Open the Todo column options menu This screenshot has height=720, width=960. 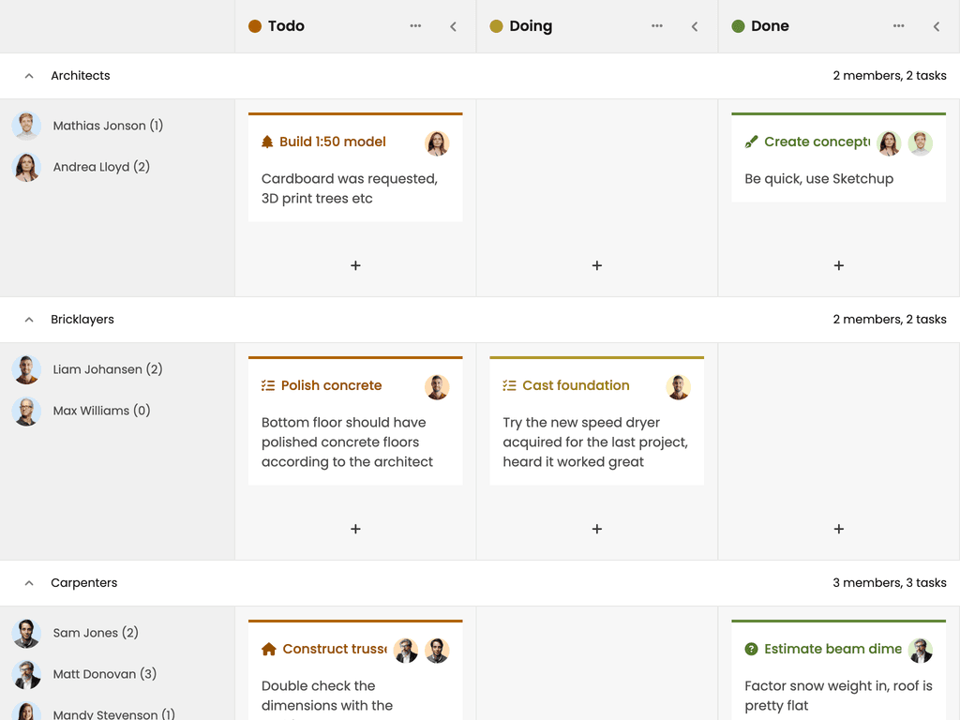click(415, 25)
